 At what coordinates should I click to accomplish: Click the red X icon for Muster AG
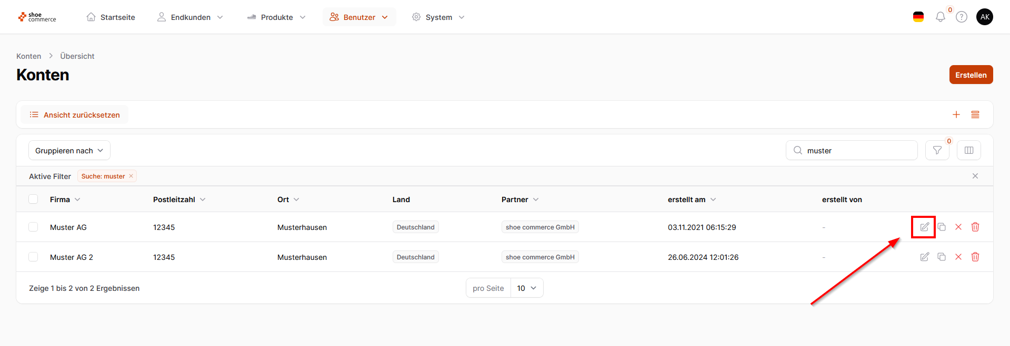tap(958, 227)
